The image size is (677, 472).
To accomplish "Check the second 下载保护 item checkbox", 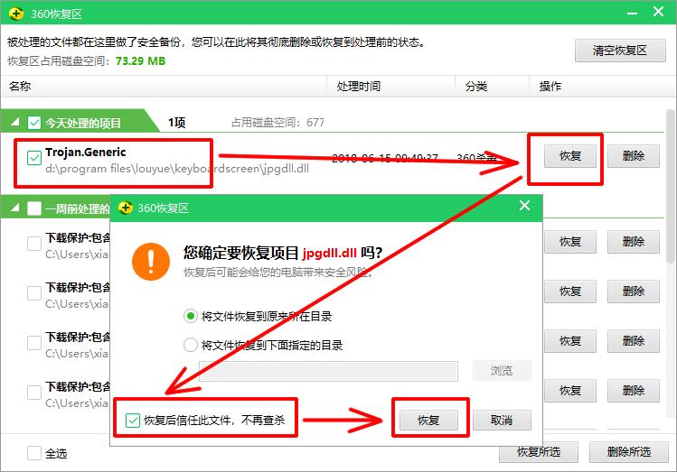I will [34, 293].
